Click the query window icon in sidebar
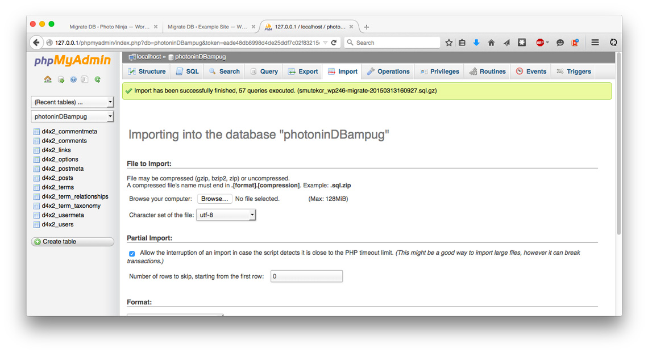Image resolution: width=648 pixels, height=353 pixels. (x=85, y=79)
